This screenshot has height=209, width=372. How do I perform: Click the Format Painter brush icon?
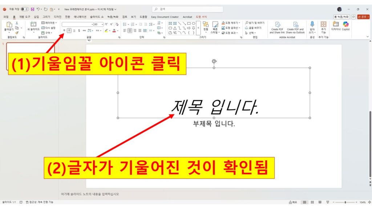click(x=17, y=33)
